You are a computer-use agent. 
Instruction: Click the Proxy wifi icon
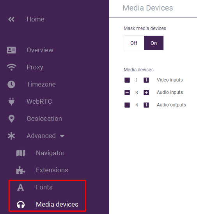tap(11, 67)
